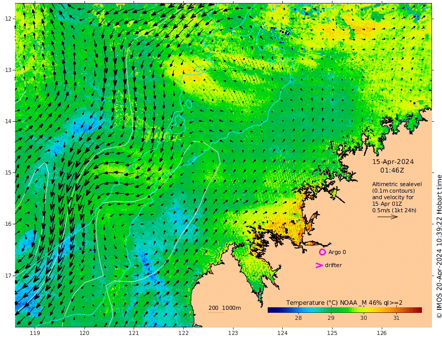Click the magenta drifter arrowhead symbol
The height and width of the screenshot is (342, 442).
(319, 265)
